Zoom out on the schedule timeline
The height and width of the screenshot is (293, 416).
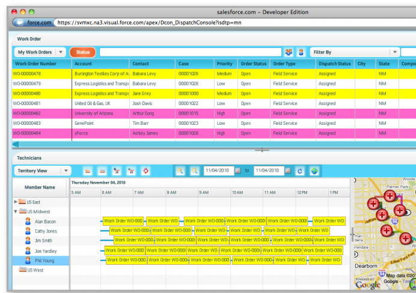[195, 171]
